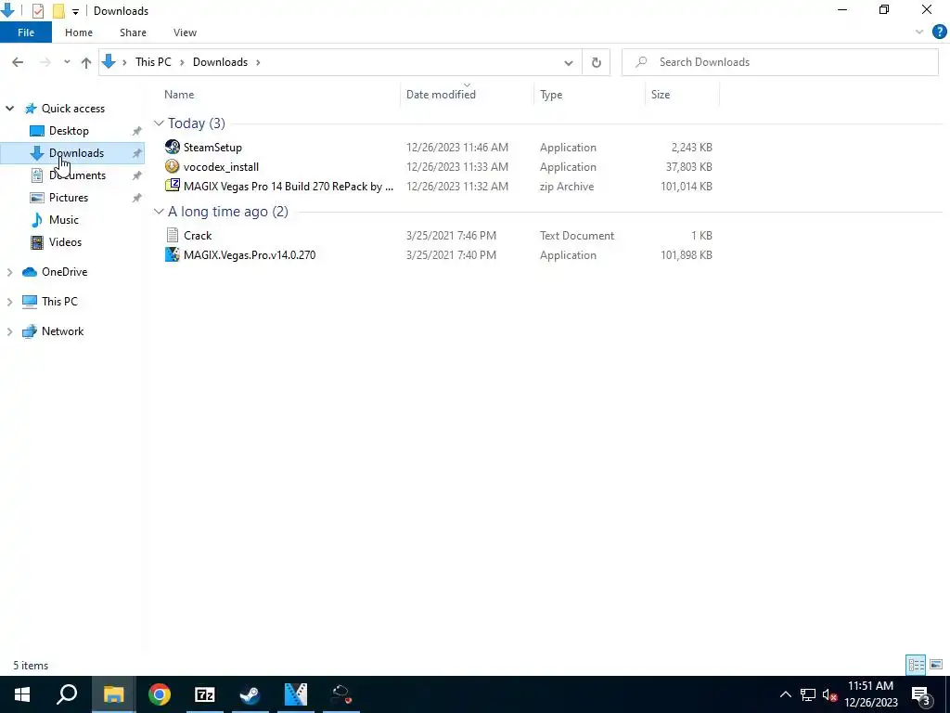This screenshot has width=950, height=713.
Task: Open taskbar search
Action: coord(67,694)
